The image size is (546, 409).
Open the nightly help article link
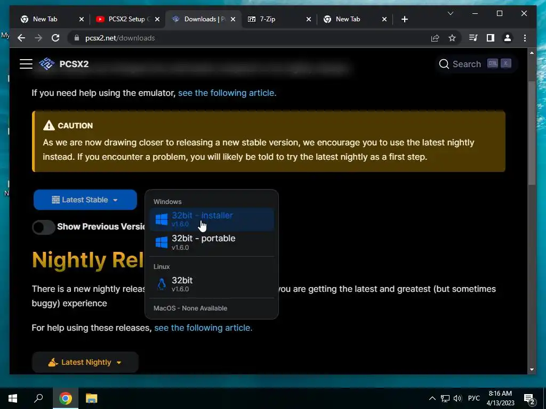click(203, 328)
